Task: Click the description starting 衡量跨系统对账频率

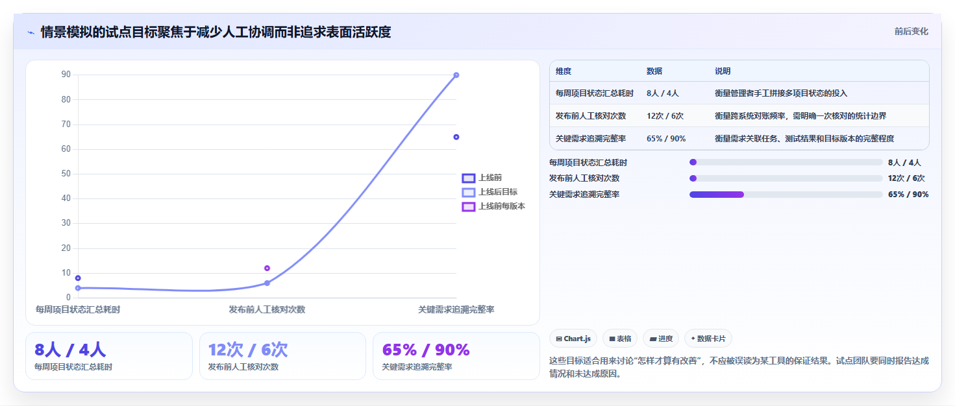Action: pyautogui.click(x=800, y=116)
